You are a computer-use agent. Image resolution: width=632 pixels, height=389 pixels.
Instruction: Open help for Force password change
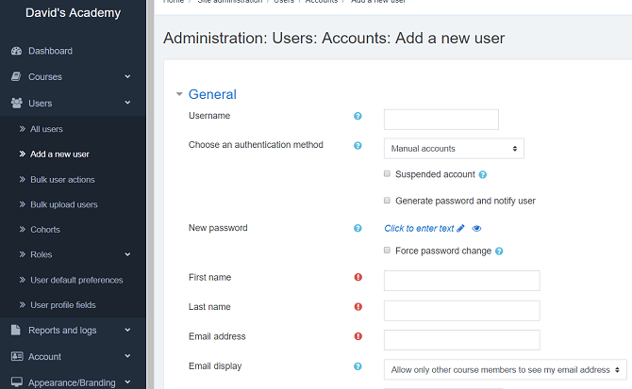pos(499,251)
